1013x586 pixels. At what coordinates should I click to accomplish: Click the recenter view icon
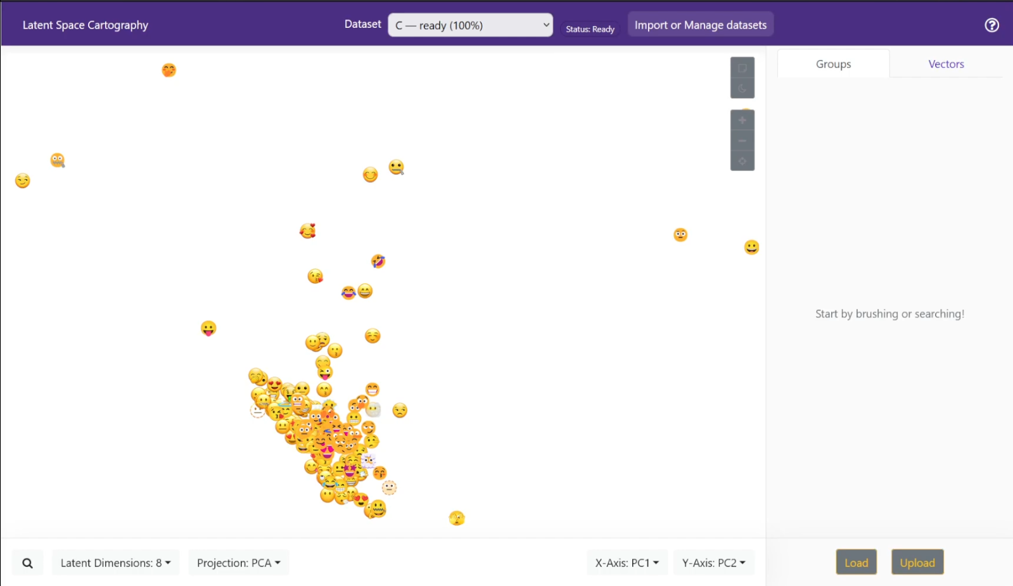(x=742, y=161)
